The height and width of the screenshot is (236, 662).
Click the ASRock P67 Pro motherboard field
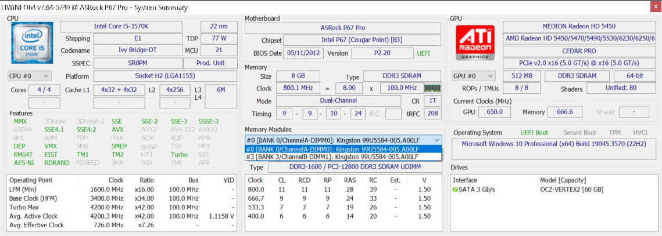(343, 28)
